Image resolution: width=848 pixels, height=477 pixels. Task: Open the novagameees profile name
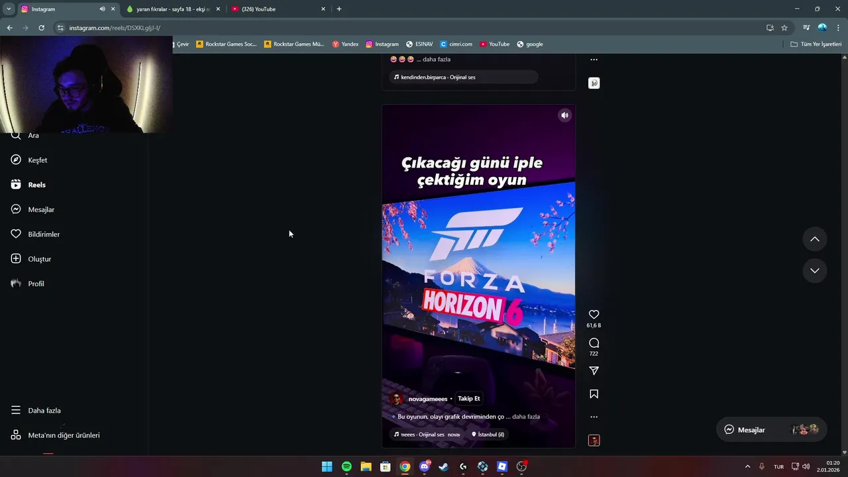428,399
